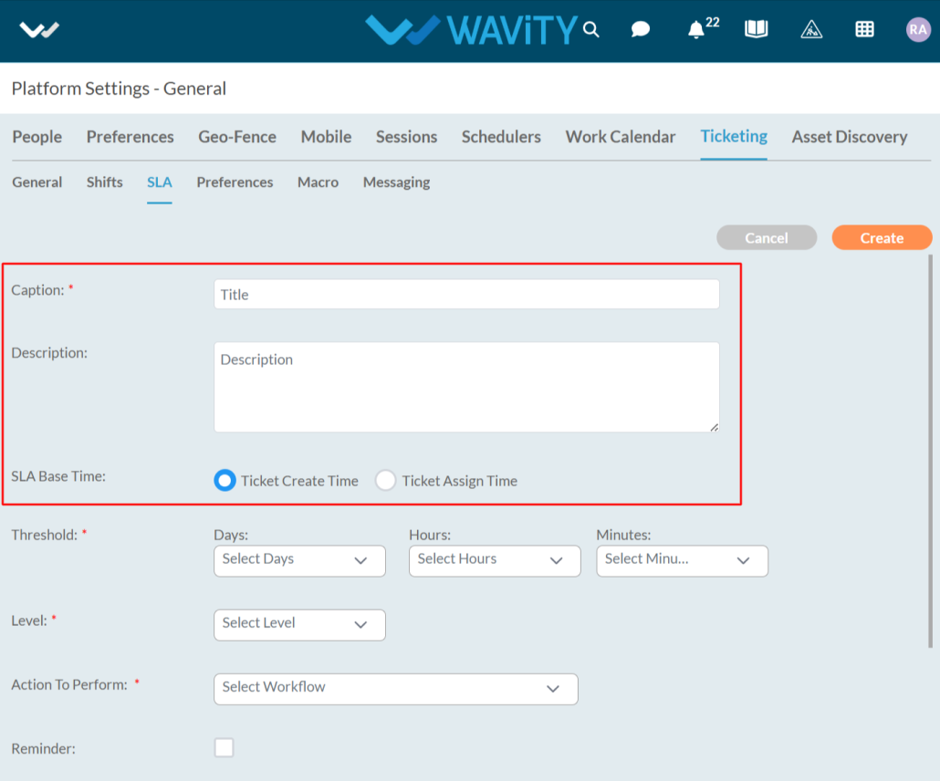
Task: Open the book documentation icon
Action: click(756, 29)
